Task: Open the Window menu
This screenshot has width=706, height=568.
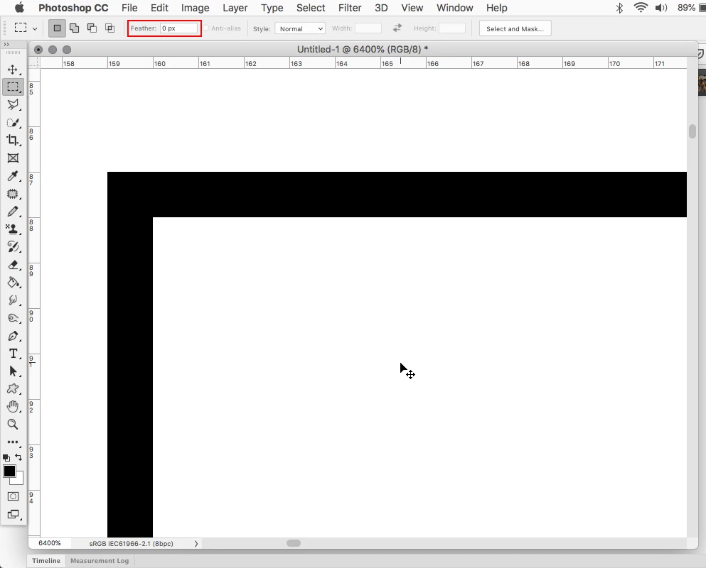Action: pos(455,8)
